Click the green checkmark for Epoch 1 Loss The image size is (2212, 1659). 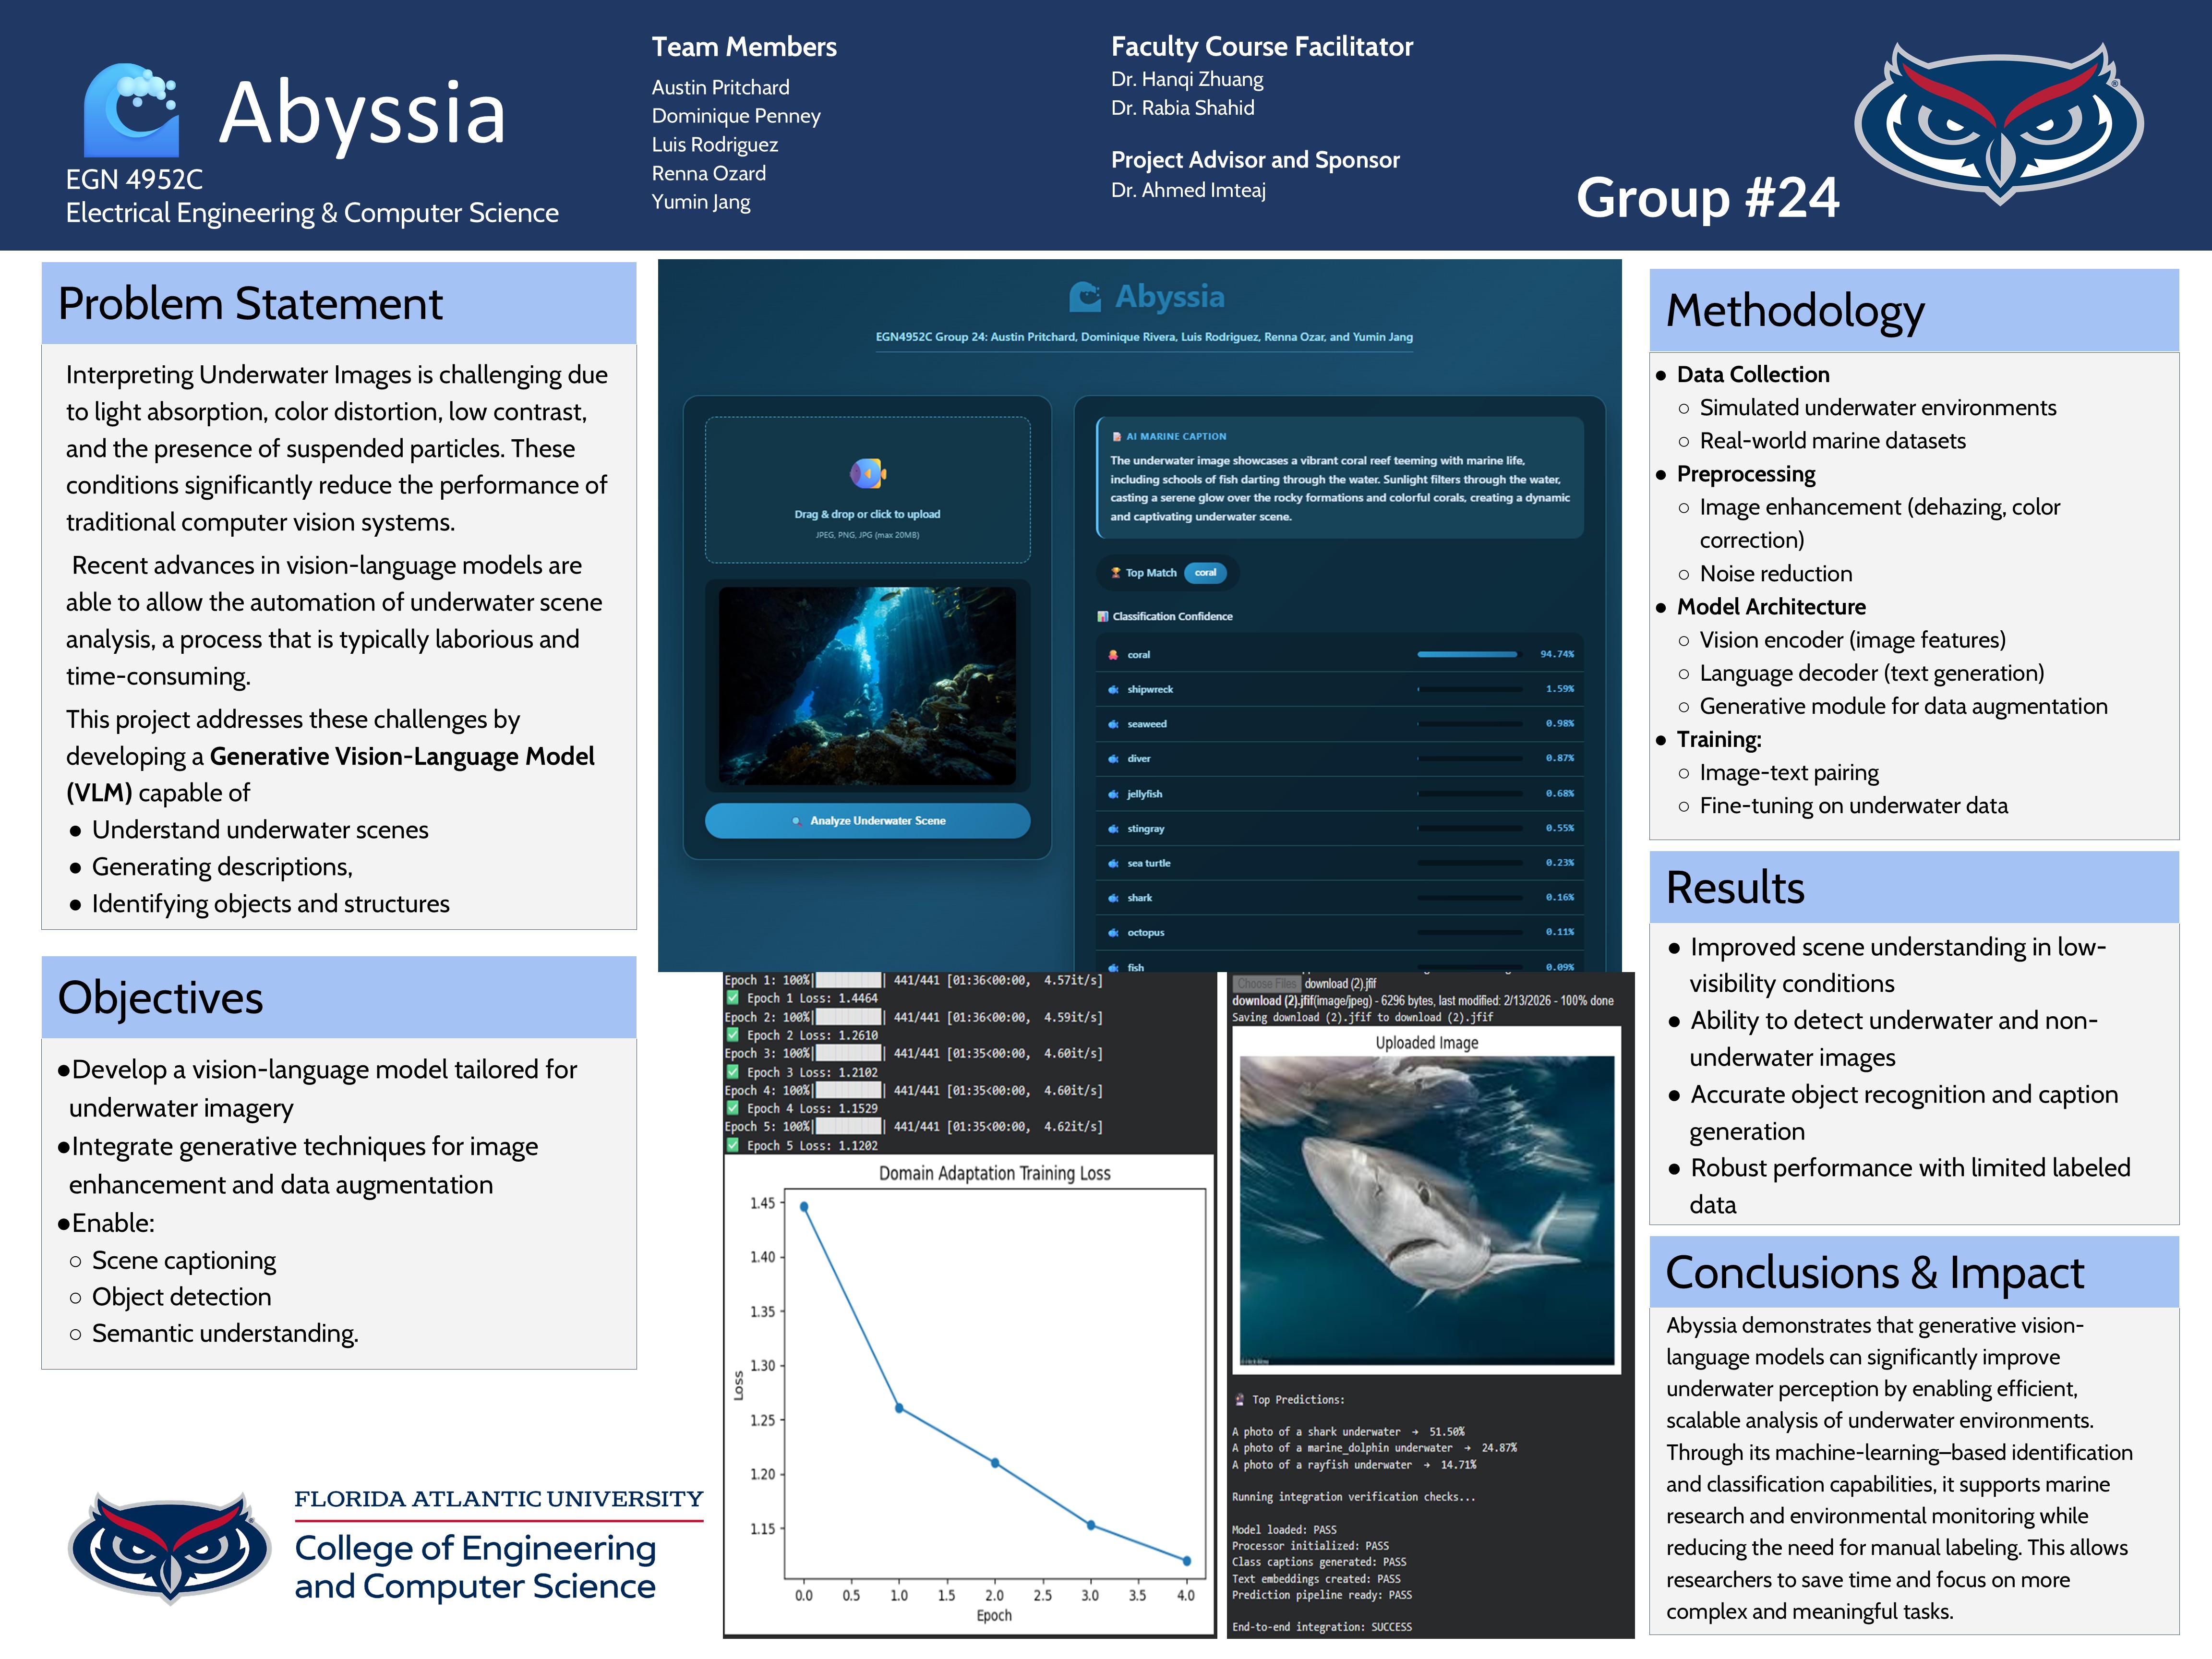733,998
